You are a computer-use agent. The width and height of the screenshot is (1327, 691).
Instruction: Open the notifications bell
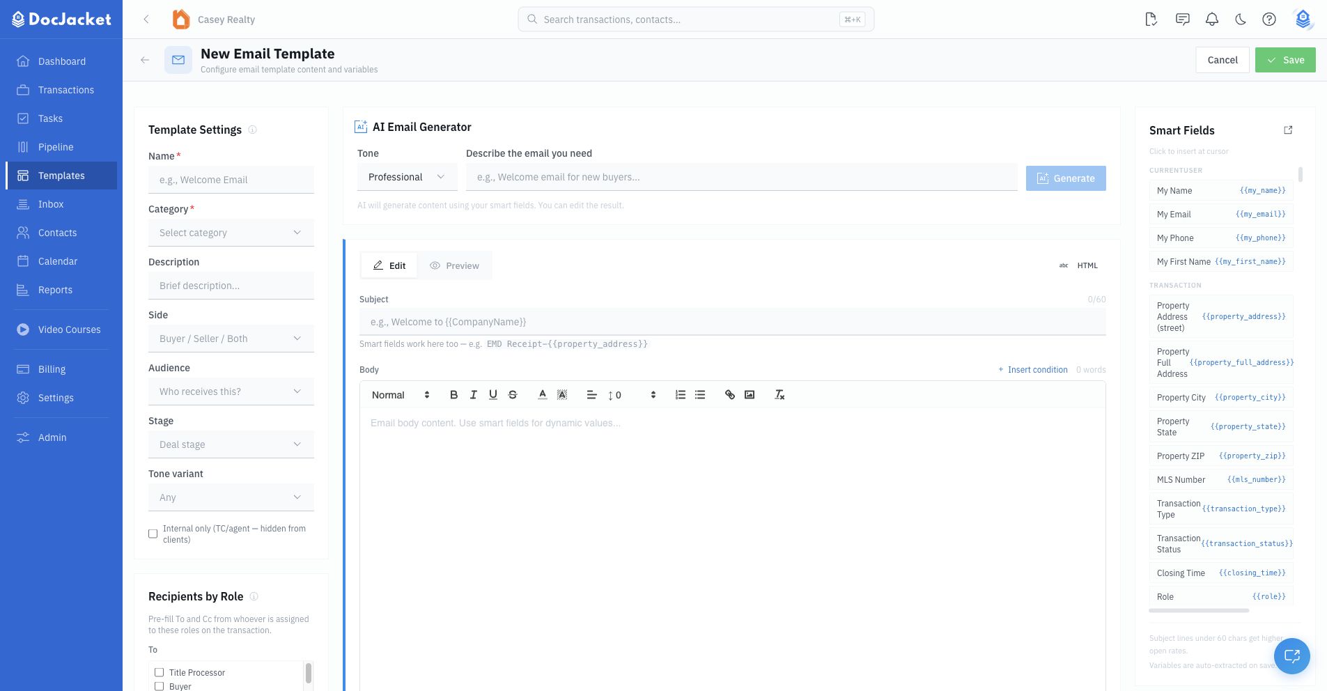pyautogui.click(x=1211, y=20)
